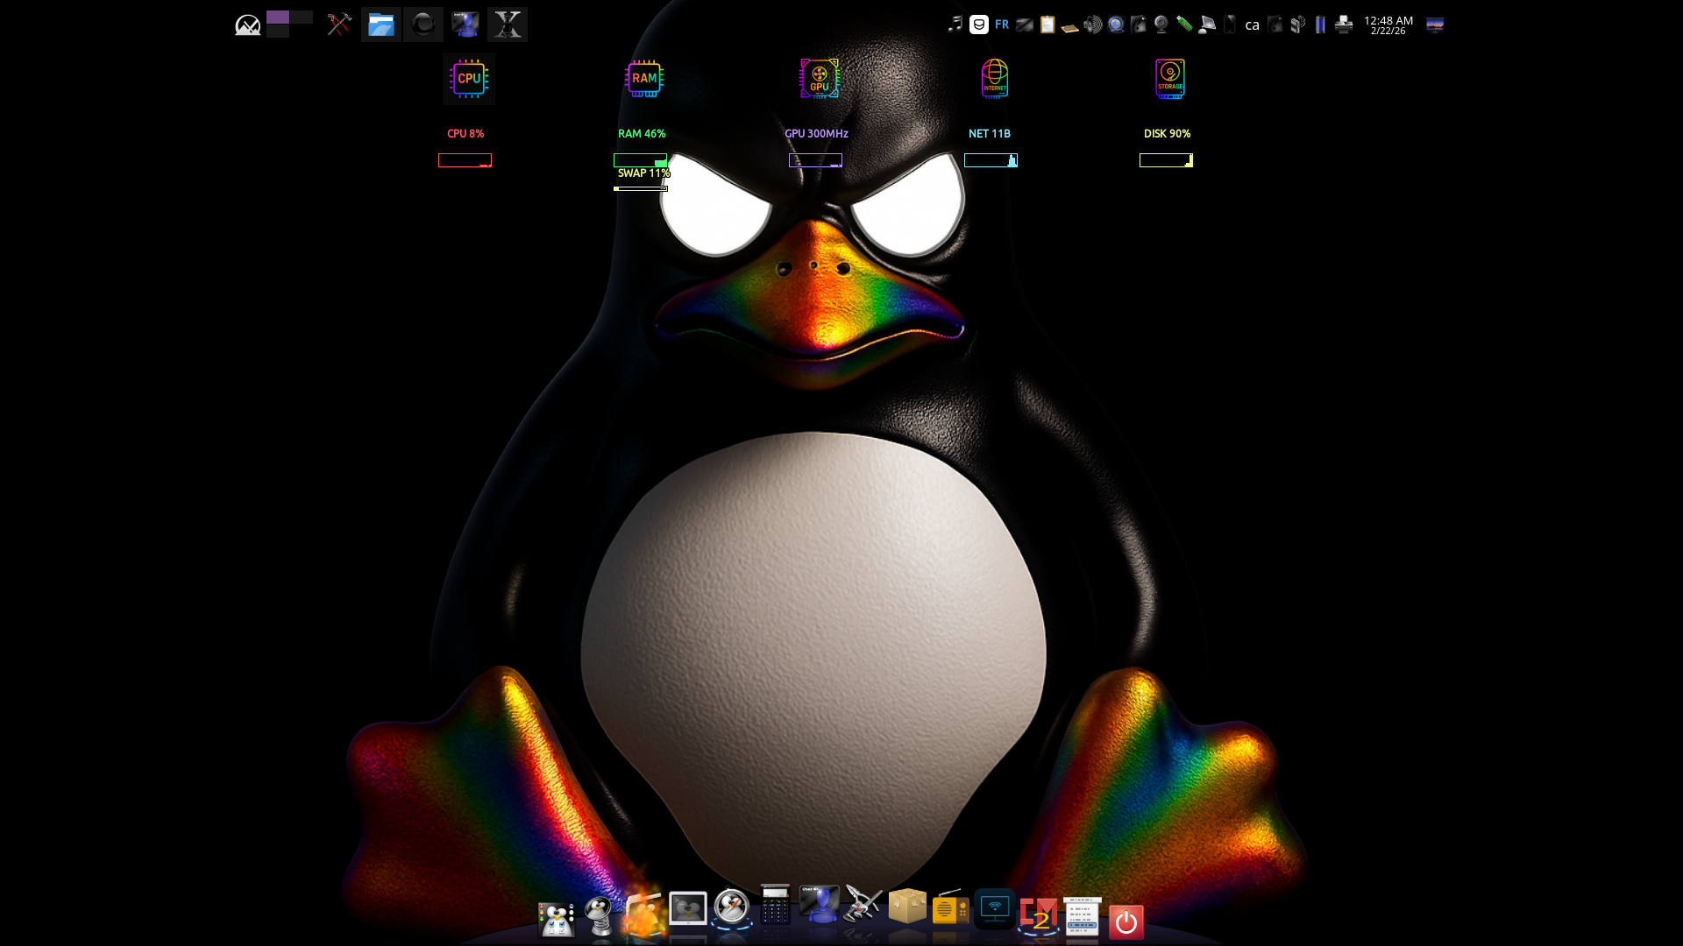1683x946 pixels.
Task: Click the red power button in dock
Action: click(x=1126, y=921)
